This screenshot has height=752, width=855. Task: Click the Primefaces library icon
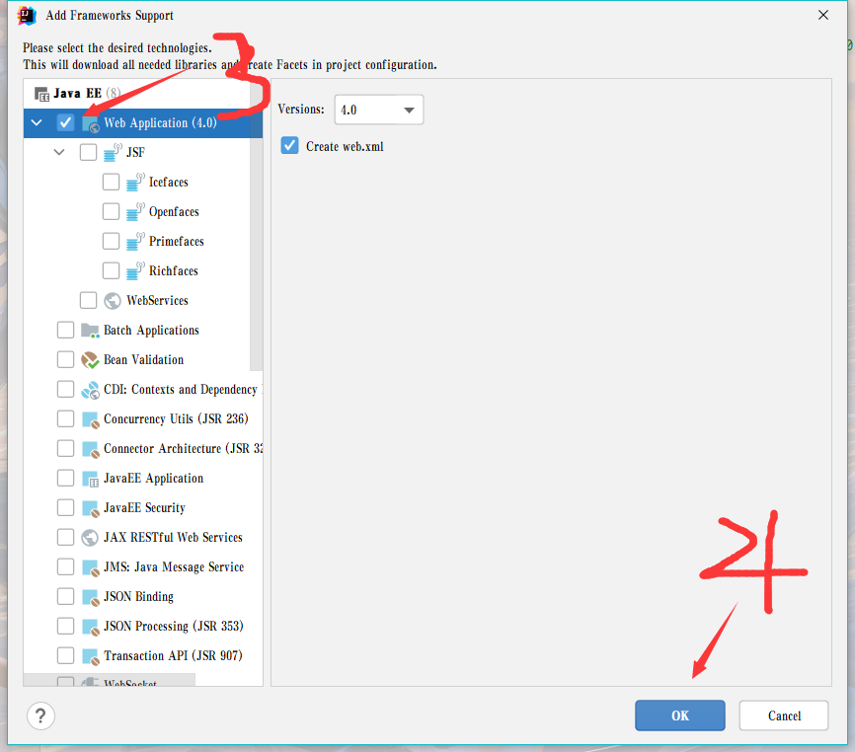[x=136, y=242]
